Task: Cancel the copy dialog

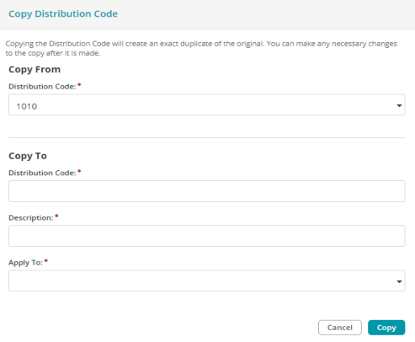Action: coord(340,328)
